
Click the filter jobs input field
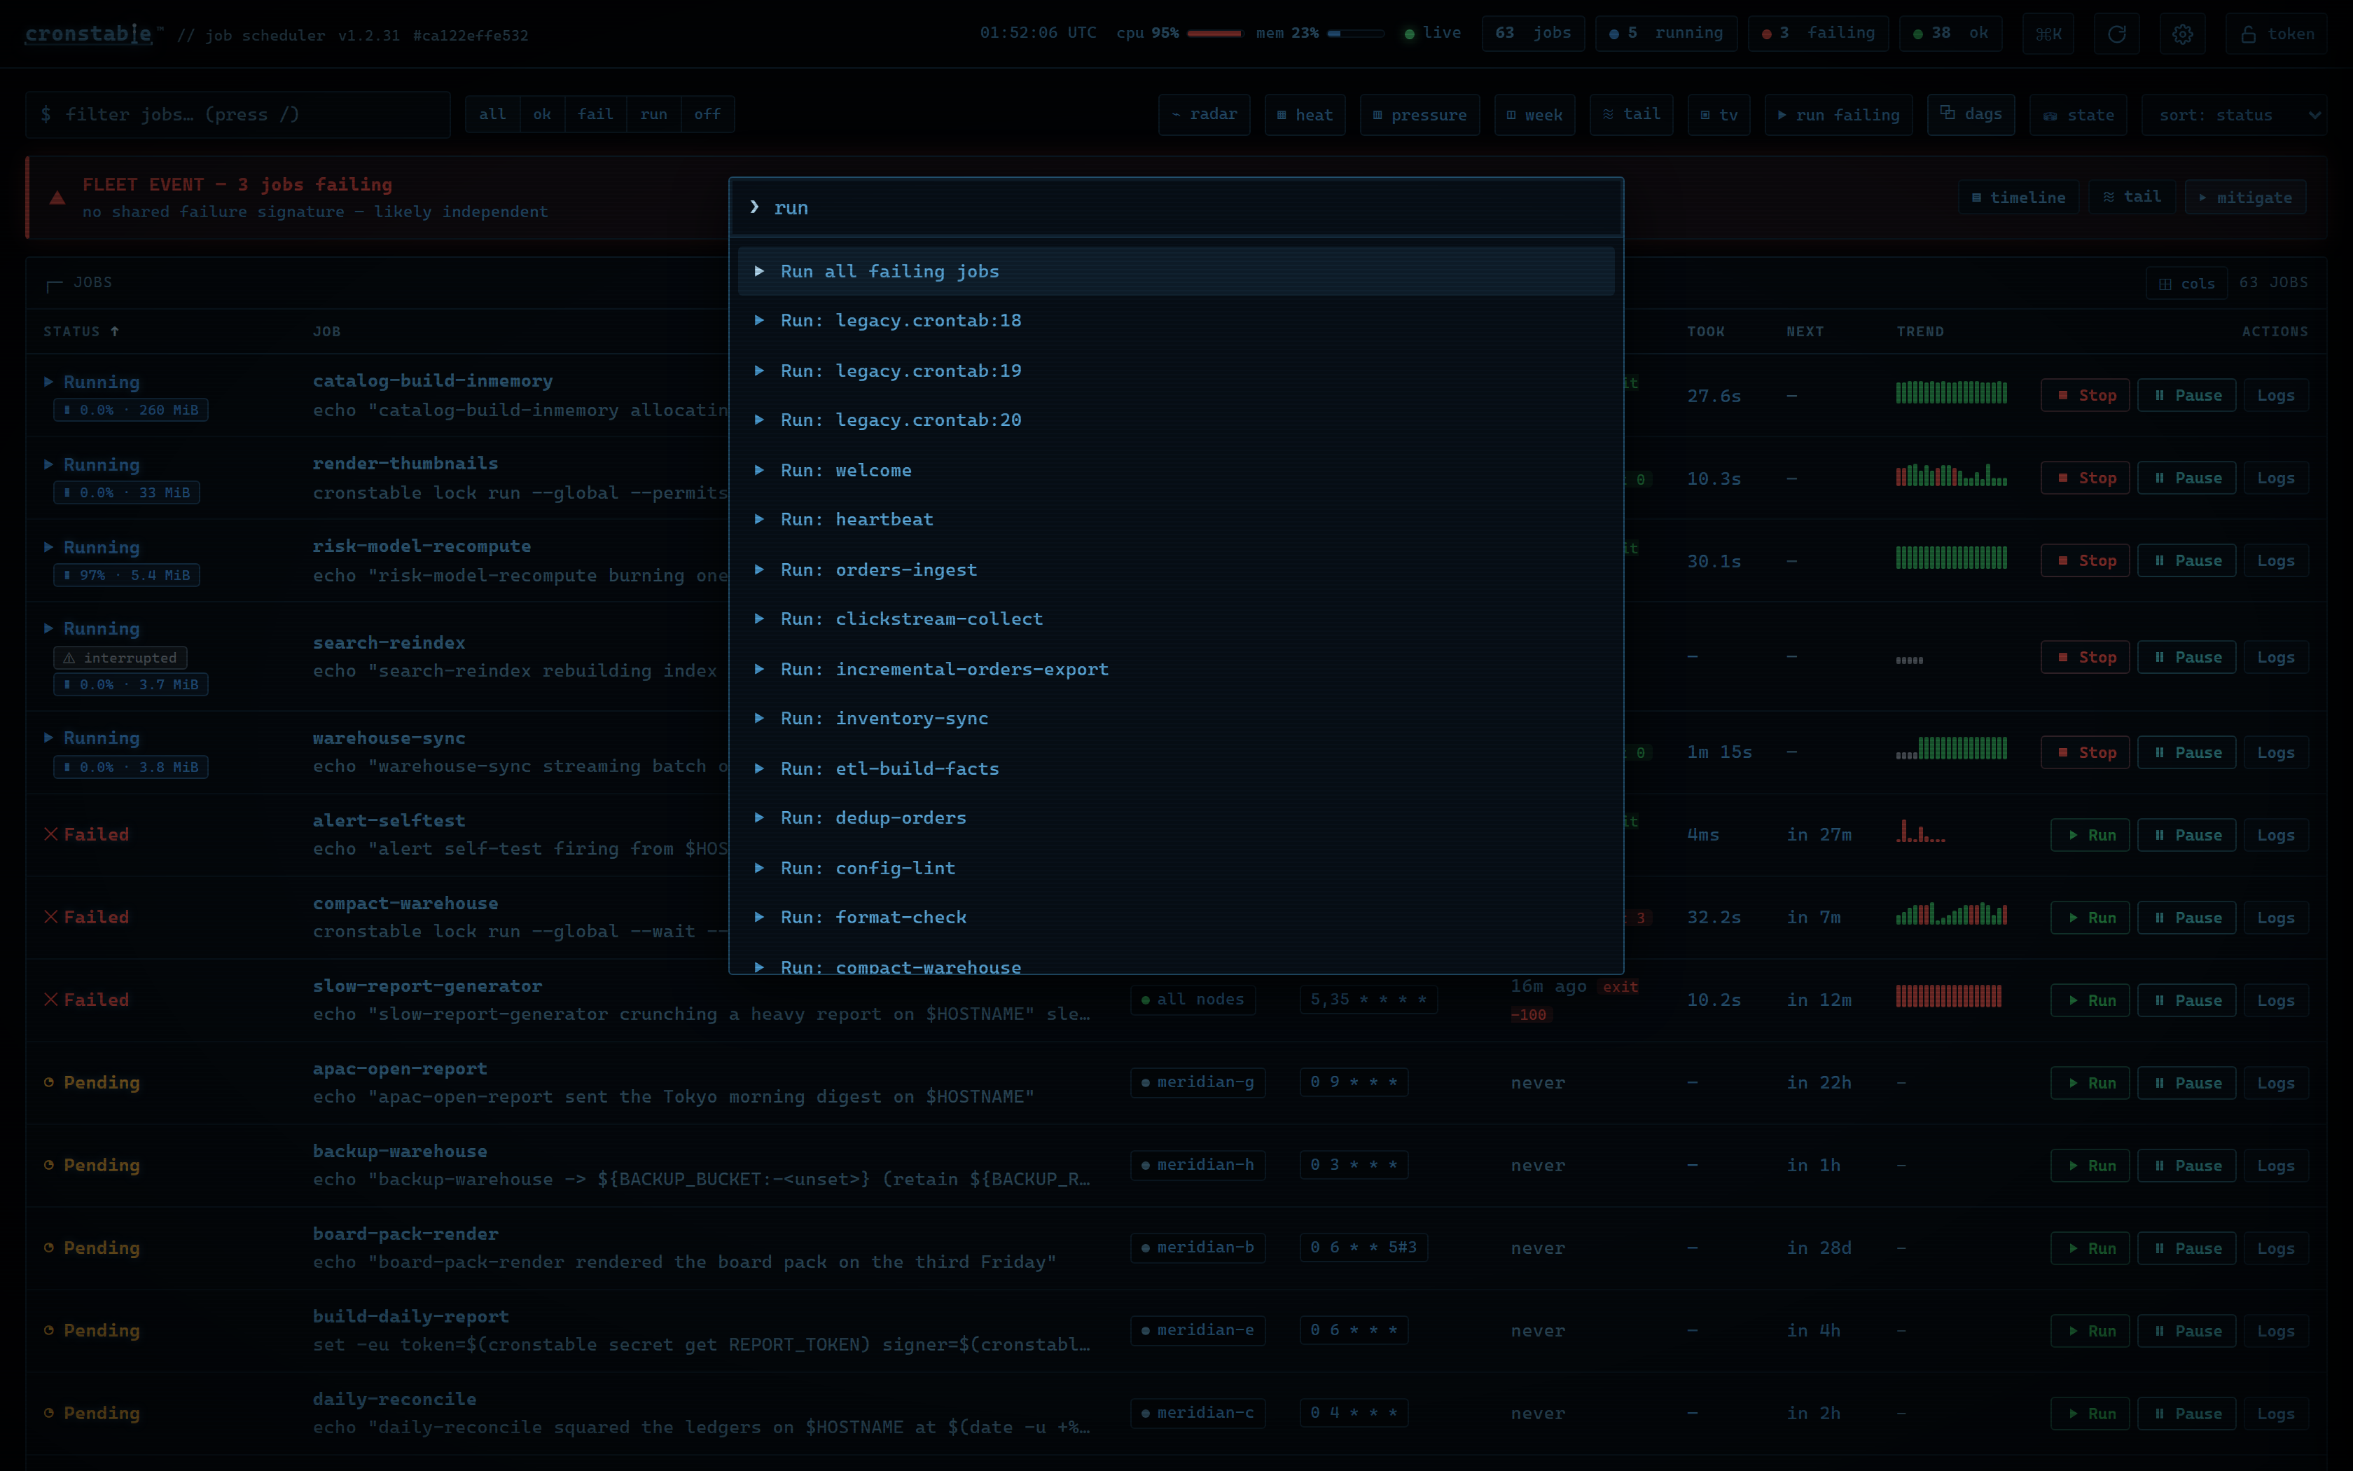[x=238, y=115]
